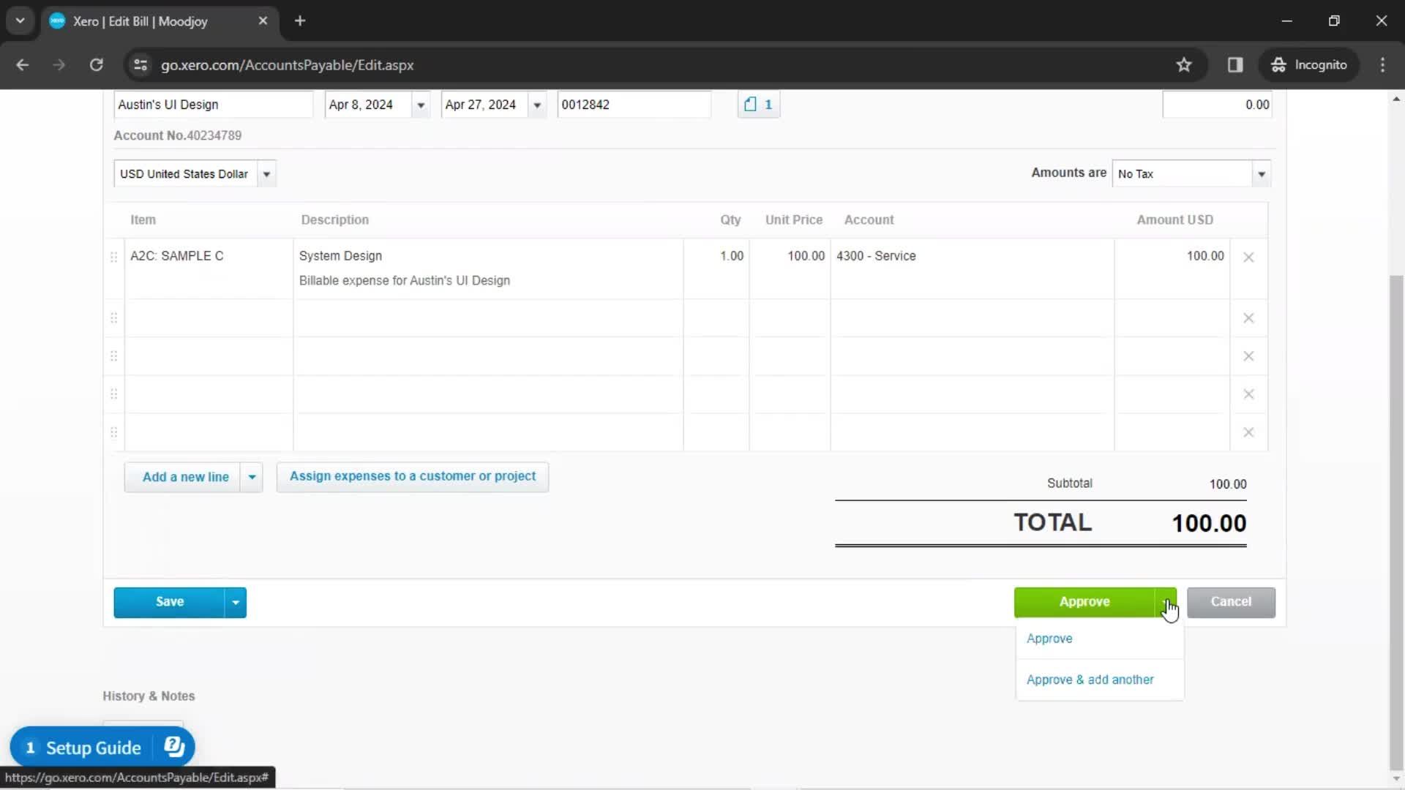Open Chrome three-dot menu
Screen dimensions: 1405x790
click(1382, 65)
